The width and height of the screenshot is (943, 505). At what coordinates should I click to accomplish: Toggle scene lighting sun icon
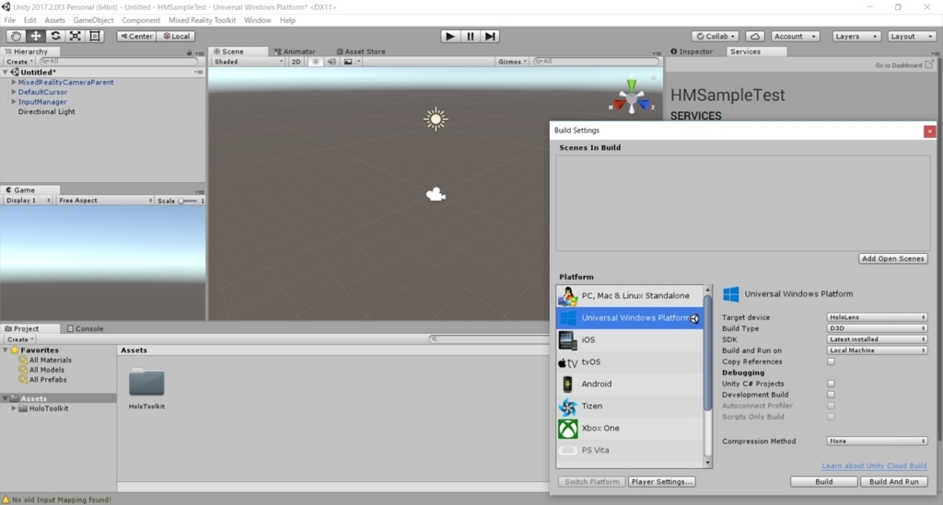point(315,62)
